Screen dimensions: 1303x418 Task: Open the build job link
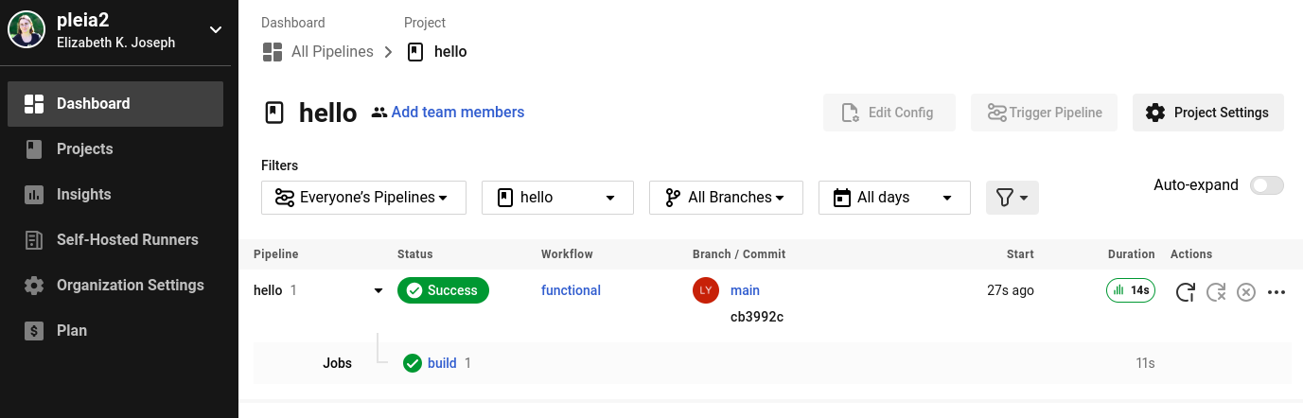click(x=442, y=363)
